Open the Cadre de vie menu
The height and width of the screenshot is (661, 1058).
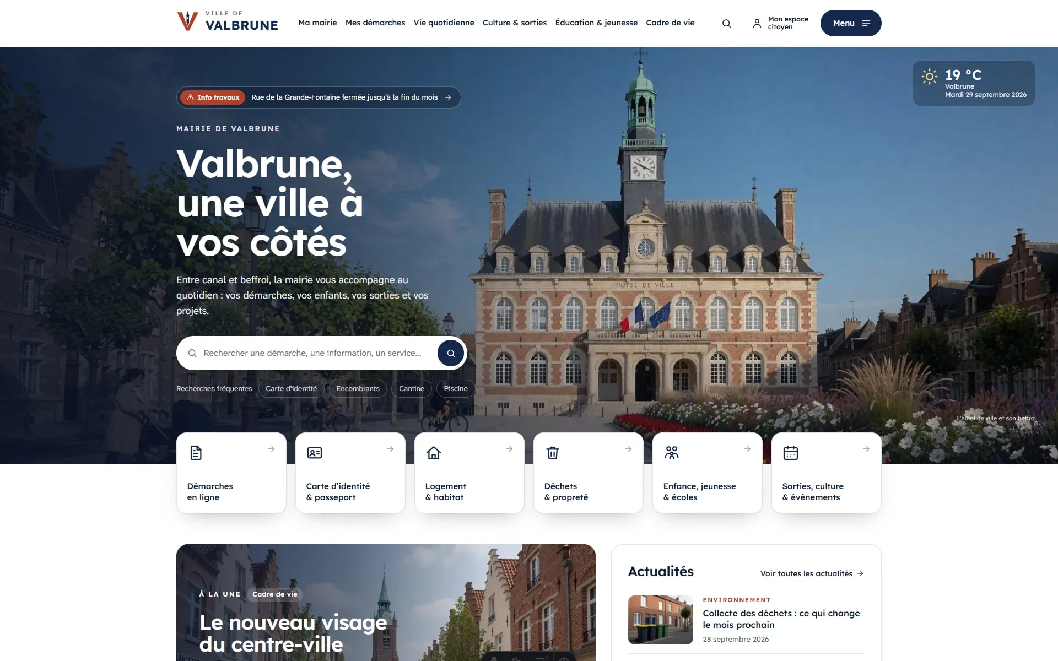pos(670,23)
